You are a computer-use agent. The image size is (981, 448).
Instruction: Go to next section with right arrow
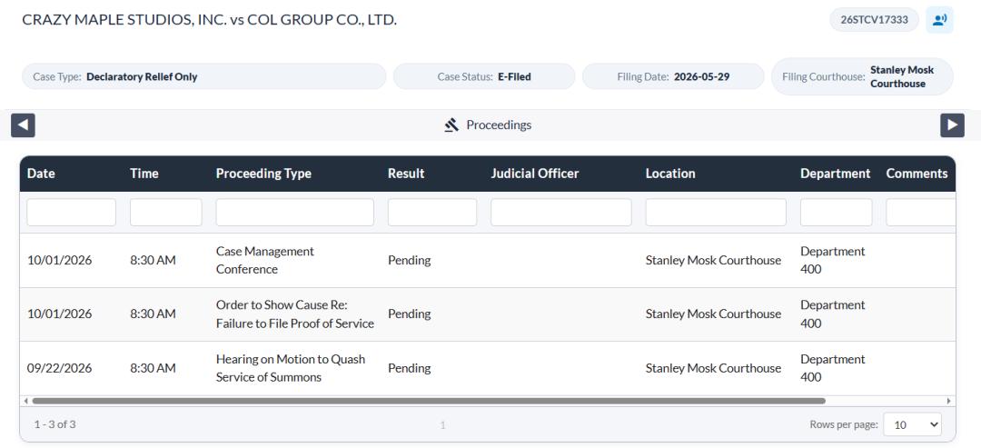[952, 125]
